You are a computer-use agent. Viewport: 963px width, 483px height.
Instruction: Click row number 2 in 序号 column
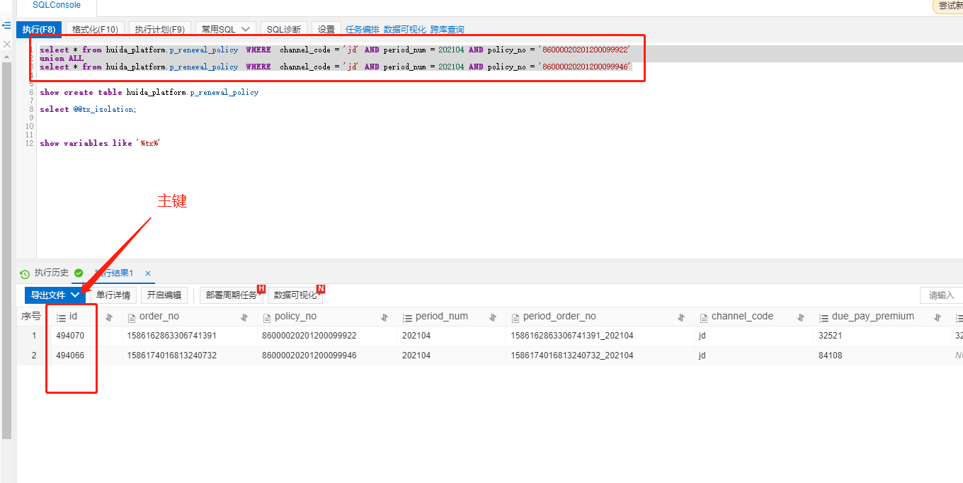pyautogui.click(x=33, y=356)
